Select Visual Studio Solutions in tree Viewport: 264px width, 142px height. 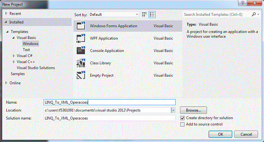36,68
